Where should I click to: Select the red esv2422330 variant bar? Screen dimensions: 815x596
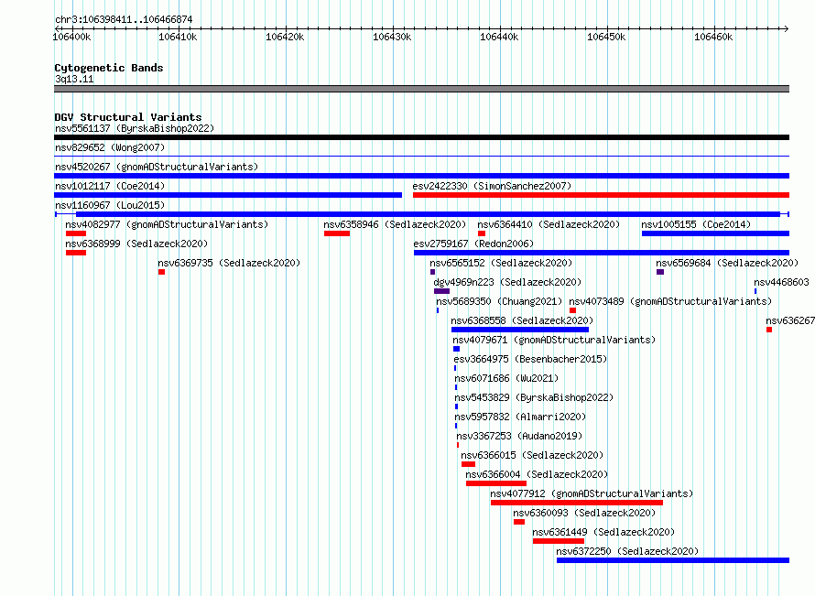(x=601, y=195)
